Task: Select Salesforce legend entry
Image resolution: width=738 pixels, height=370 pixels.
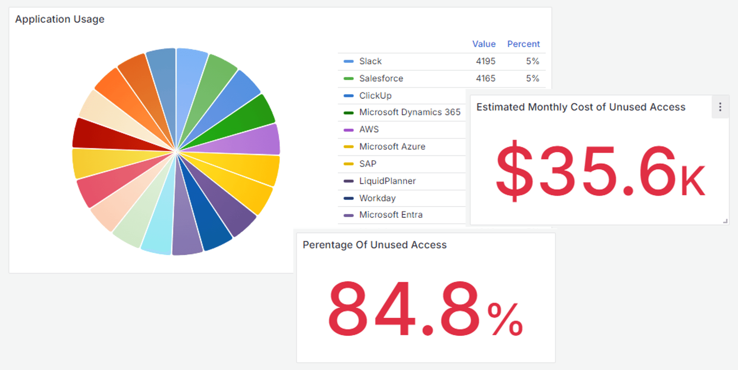Action: point(381,78)
